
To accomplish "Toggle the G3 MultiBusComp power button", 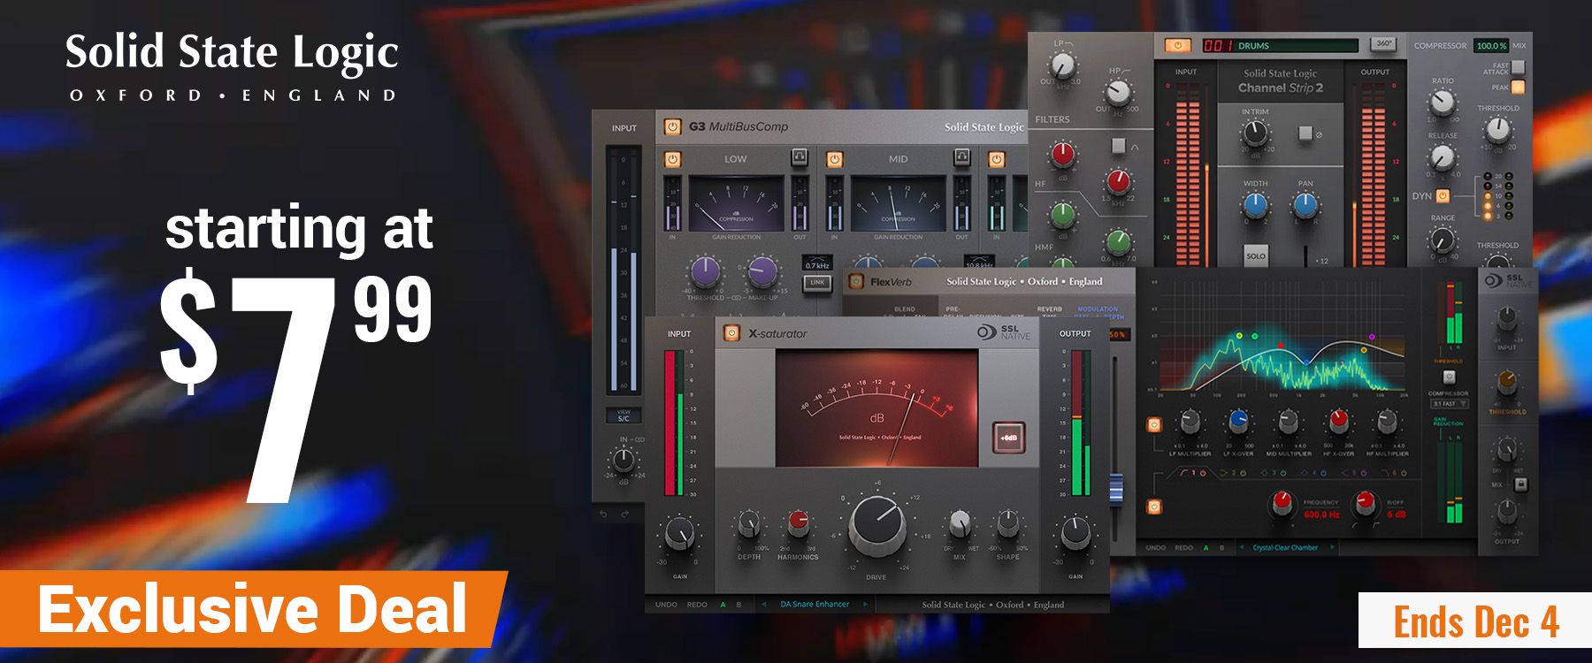I will coord(673,126).
